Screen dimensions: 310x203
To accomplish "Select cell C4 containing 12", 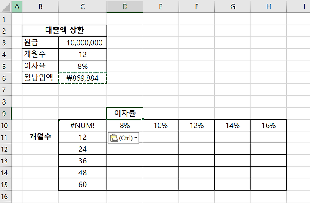I will coord(82,54).
